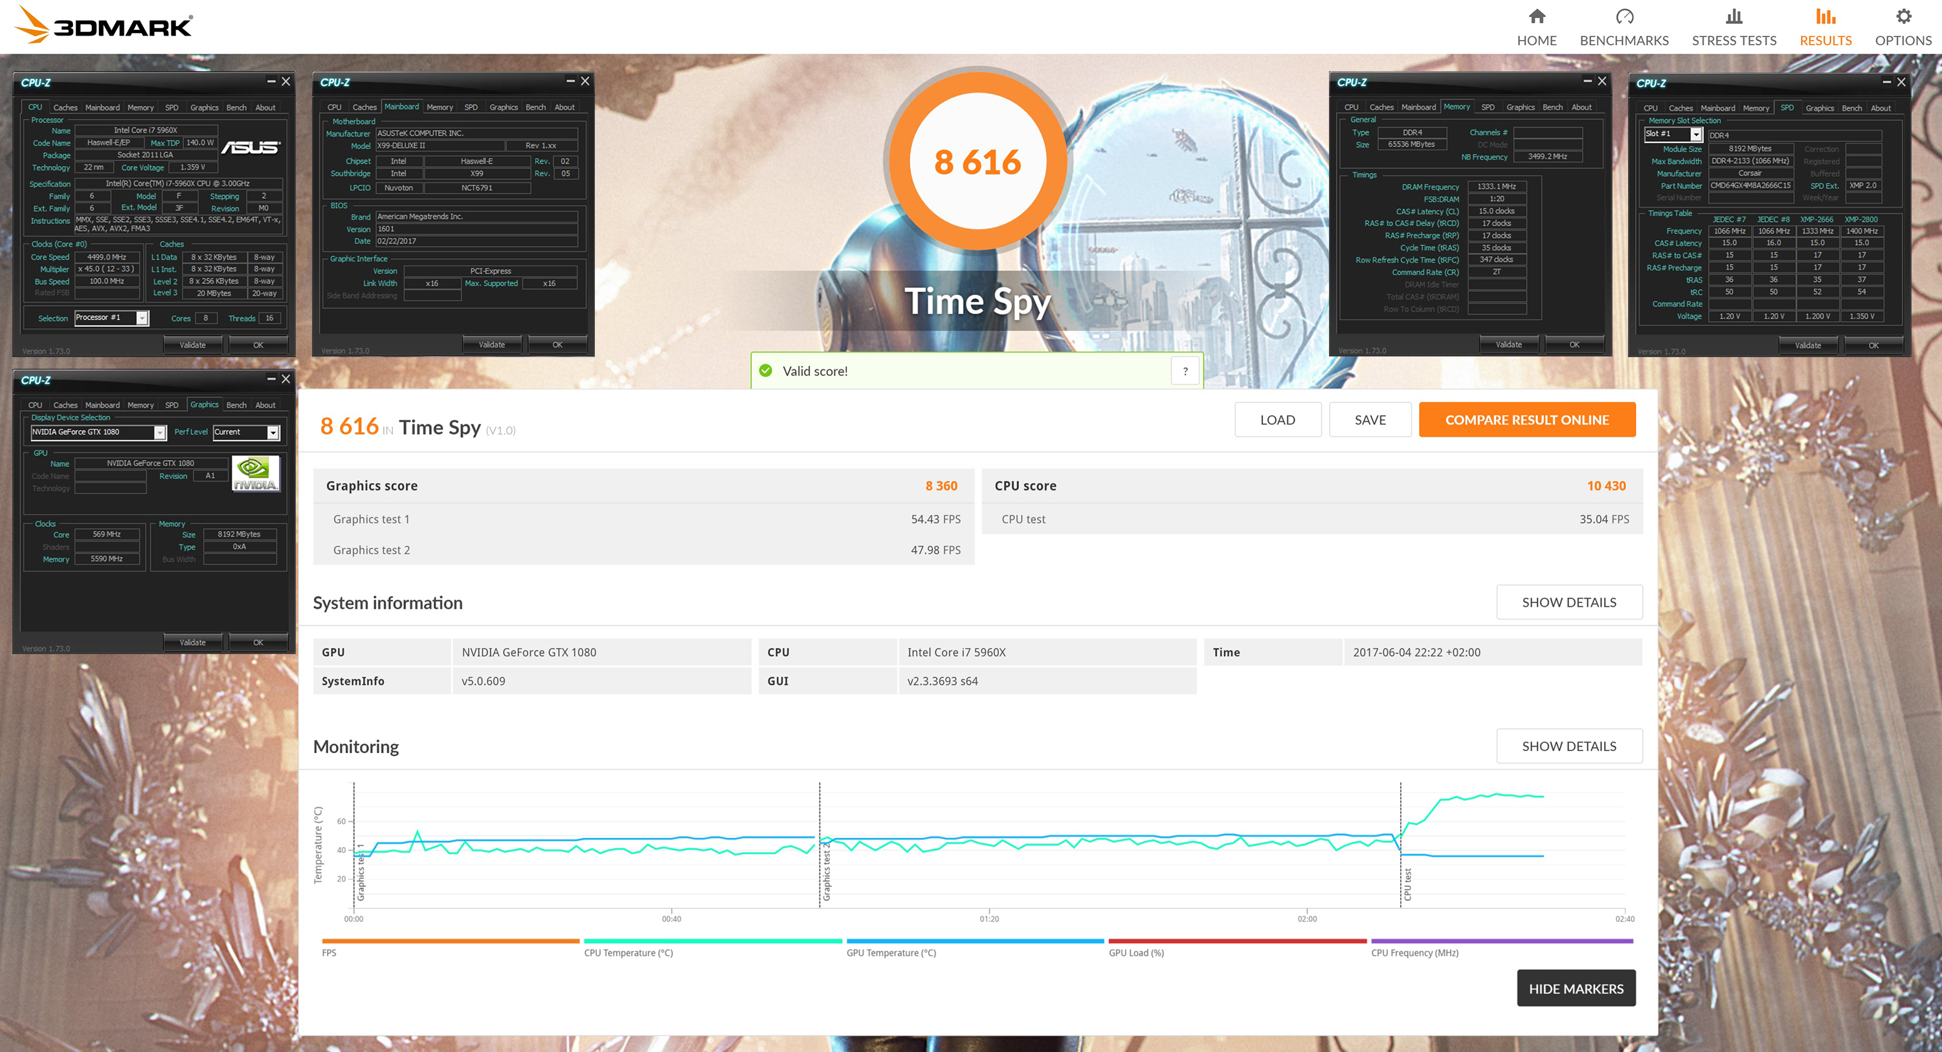This screenshot has width=1942, height=1052.
Task: Switch to Caches tab in CPU-Z CPU window
Action: pyautogui.click(x=65, y=108)
